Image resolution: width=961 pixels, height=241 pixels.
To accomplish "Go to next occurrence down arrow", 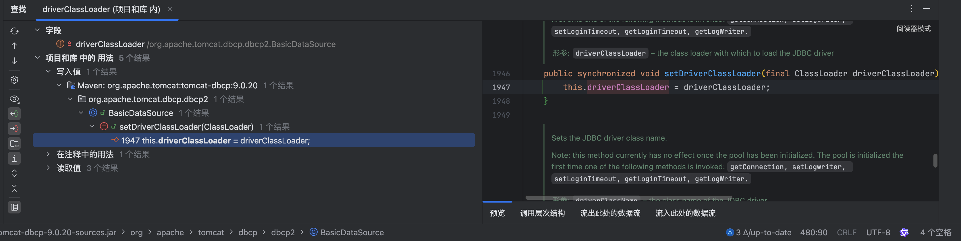I will (14, 61).
